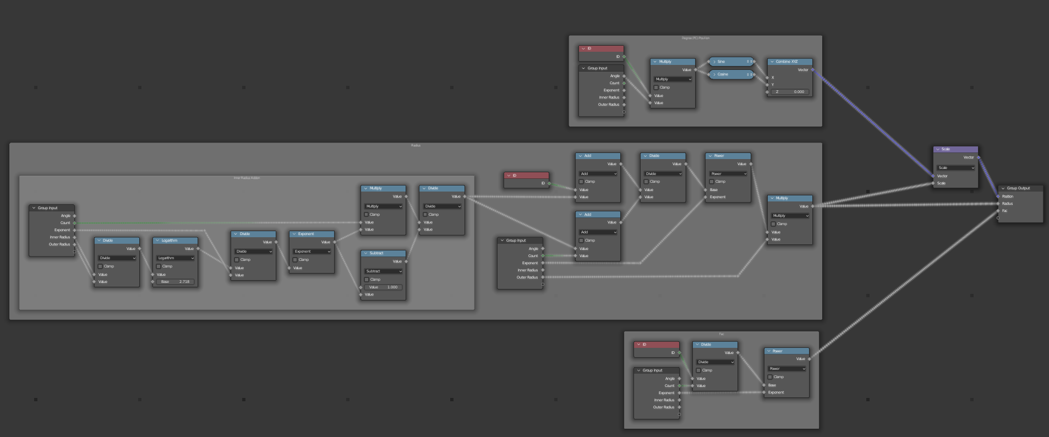Screen dimensions: 1049x437
Task: Check Clamp on the Exponent node
Action: pyautogui.click(x=295, y=260)
